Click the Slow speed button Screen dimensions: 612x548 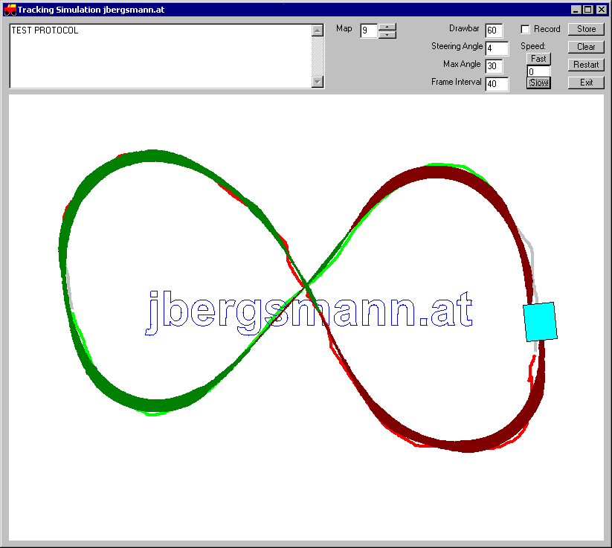(x=538, y=83)
